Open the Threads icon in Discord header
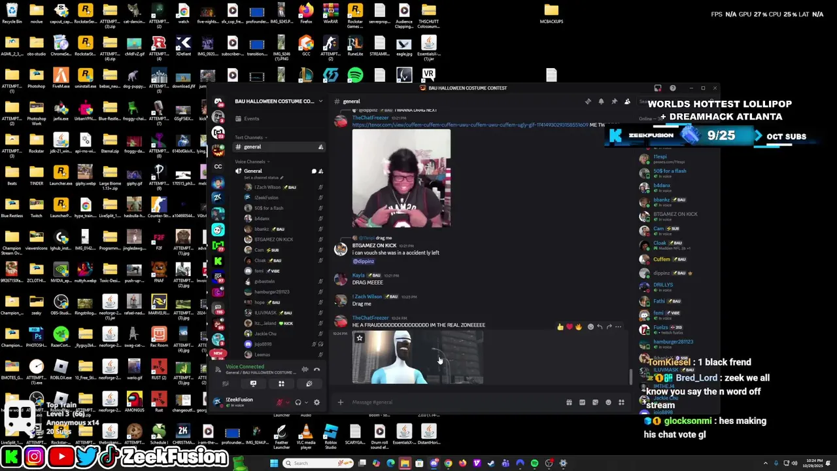The height and width of the screenshot is (471, 837). 588,101
